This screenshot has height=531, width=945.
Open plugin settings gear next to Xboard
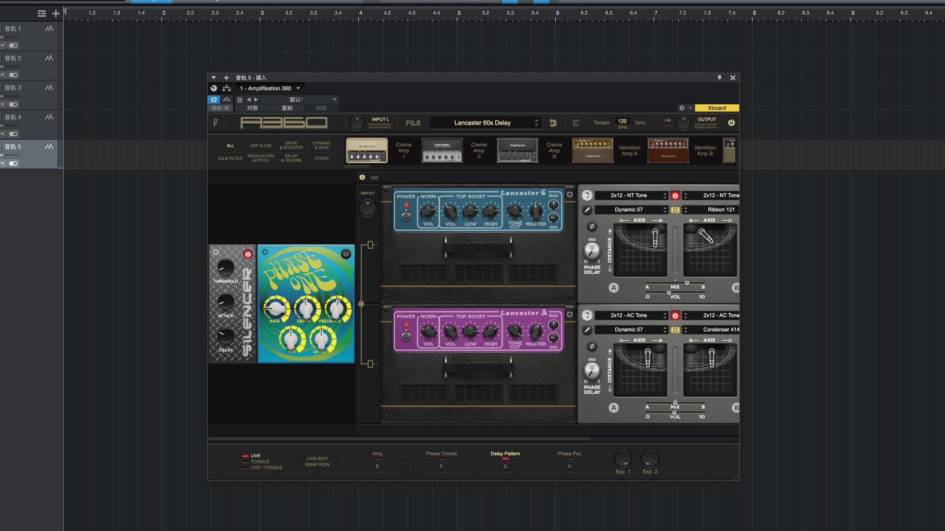tap(682, 108)
